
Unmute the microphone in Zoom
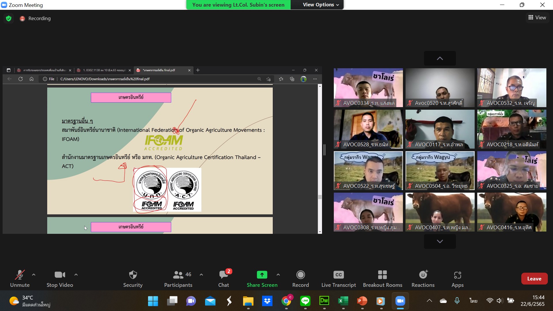(x=20, y=278)
